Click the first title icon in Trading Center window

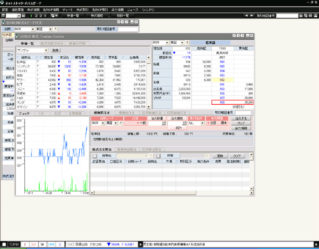pyautogui.click(x=234, y=36)
